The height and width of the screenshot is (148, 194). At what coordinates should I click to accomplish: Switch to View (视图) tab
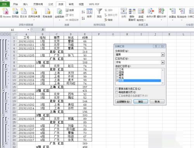[x=81, y=4]
